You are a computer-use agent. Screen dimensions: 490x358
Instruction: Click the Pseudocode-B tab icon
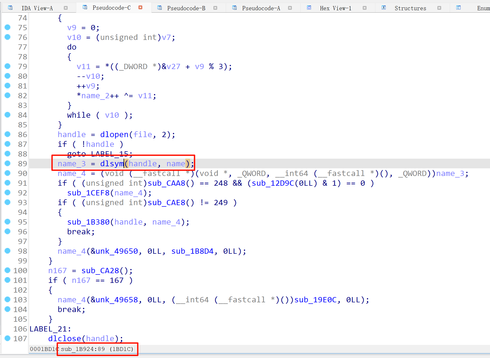click(x=159, y=8)
